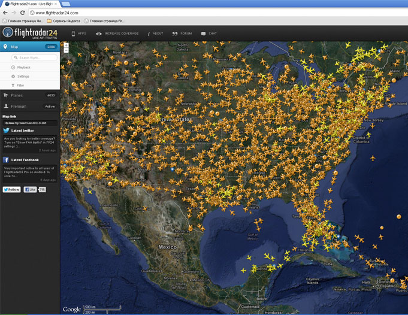The image size is (408, 315).
Task: Click the Главная страница Fir... bookmark
Action: tap(104, 21)
